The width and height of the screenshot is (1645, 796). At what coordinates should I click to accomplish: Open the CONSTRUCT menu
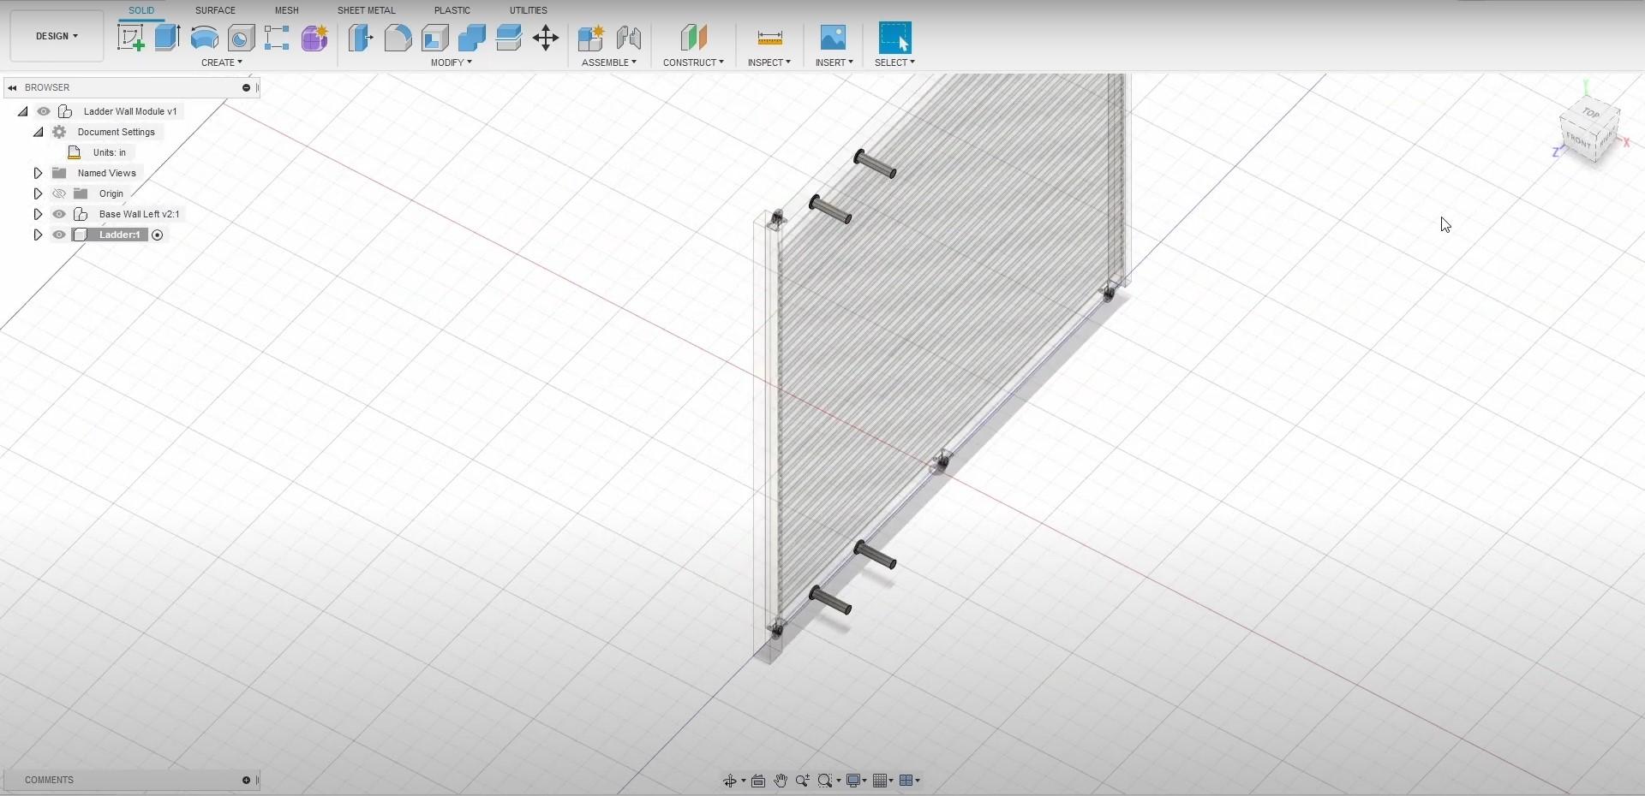click(692, 62)
